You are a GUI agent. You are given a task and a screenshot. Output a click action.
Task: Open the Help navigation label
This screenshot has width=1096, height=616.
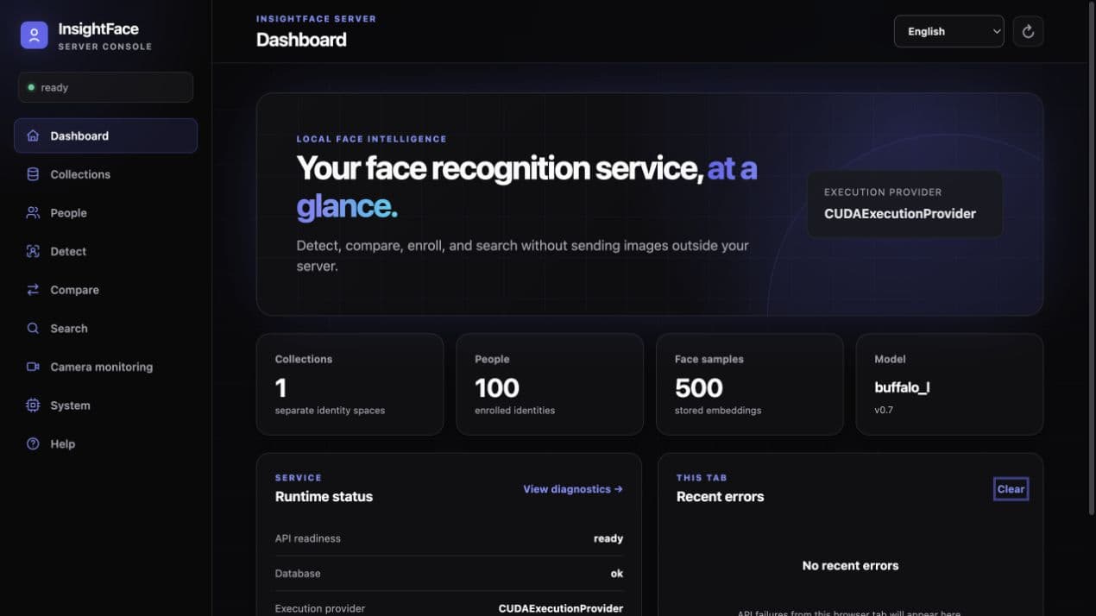(62, 443)
